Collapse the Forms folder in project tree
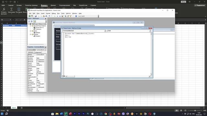The image size is (207, 116). pyautogui.click(x=30, y=31)
